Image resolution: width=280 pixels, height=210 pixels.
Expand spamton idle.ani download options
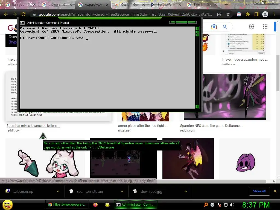tap(122, 191)
